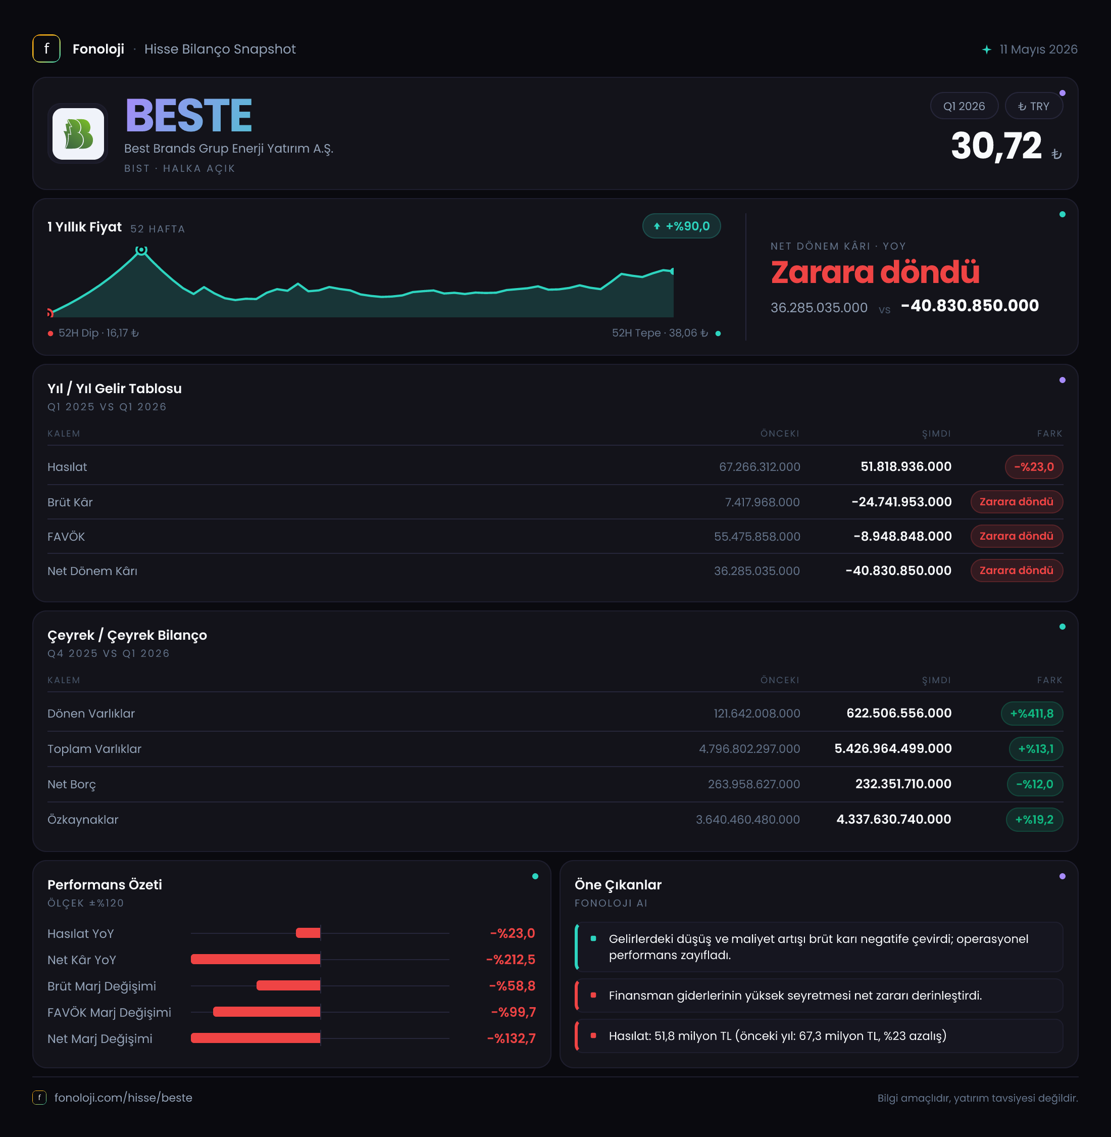1111x1137 pixels.
Task: Click the +%13,1 badge for Toplam Varlıklar
Action: pos(1036,749)
